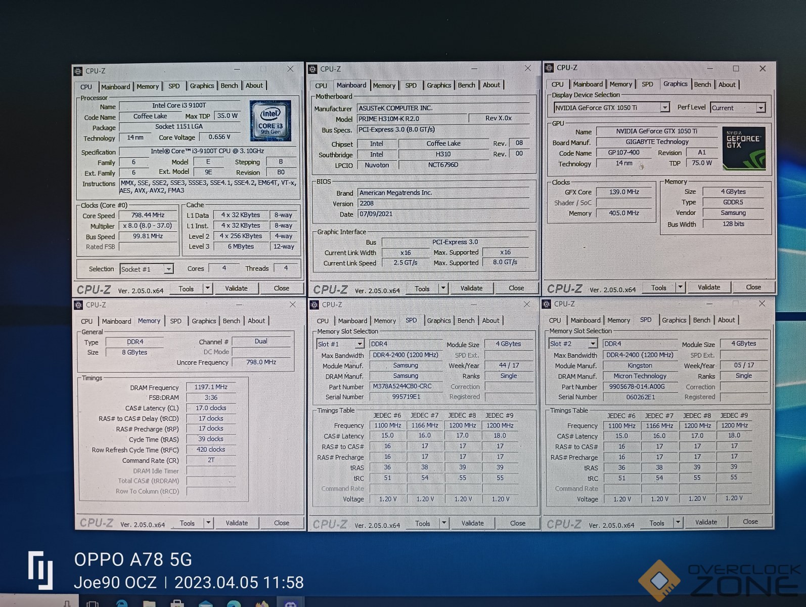Click the Uncore Frequency 798.0 MHz value
The height and width of the screenshot is (607, 806).
point(261,362)
